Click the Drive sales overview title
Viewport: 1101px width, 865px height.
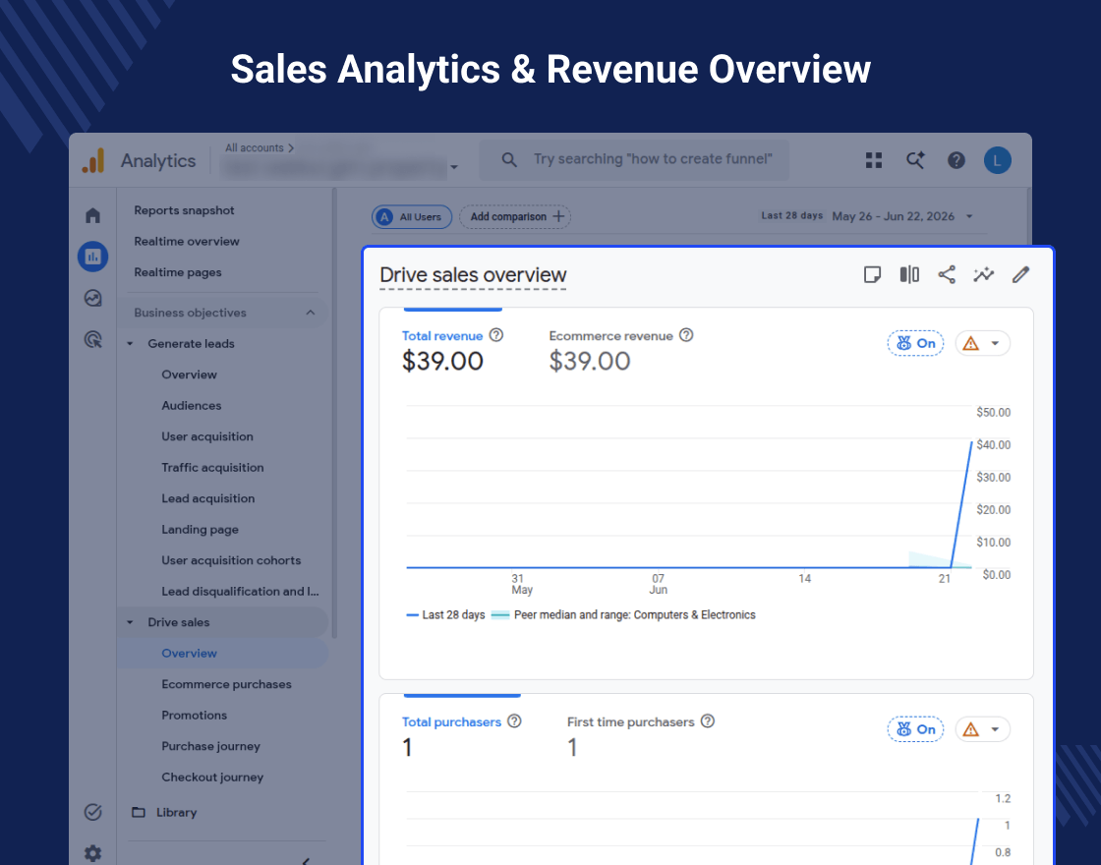[473, 275]
